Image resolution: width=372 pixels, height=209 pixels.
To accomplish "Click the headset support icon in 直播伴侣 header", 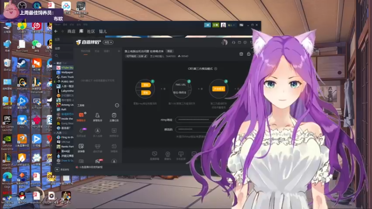I will [233, 42].
